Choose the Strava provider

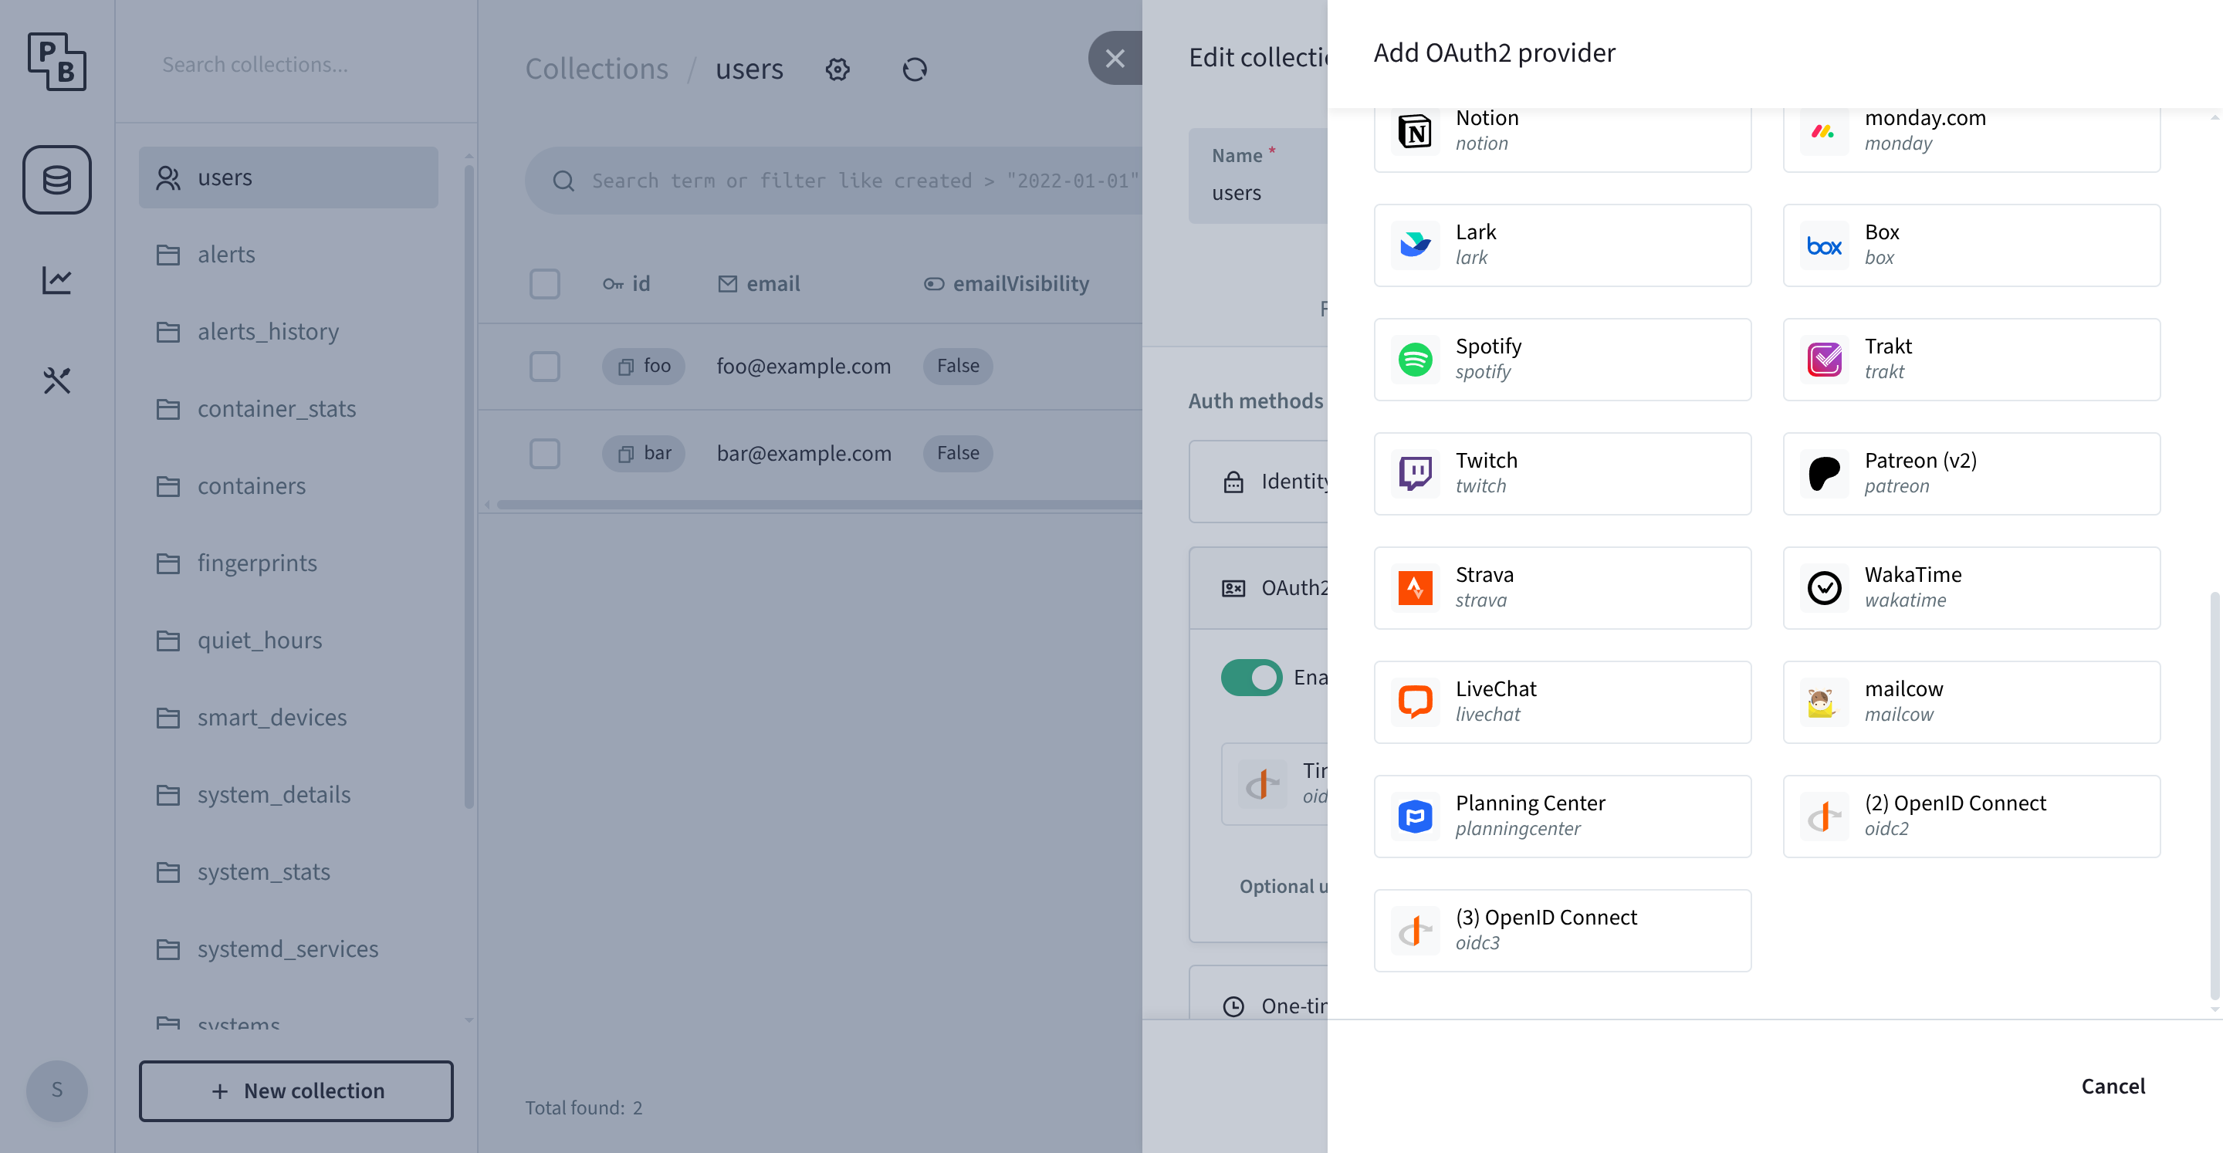(x=1562, y=588)
